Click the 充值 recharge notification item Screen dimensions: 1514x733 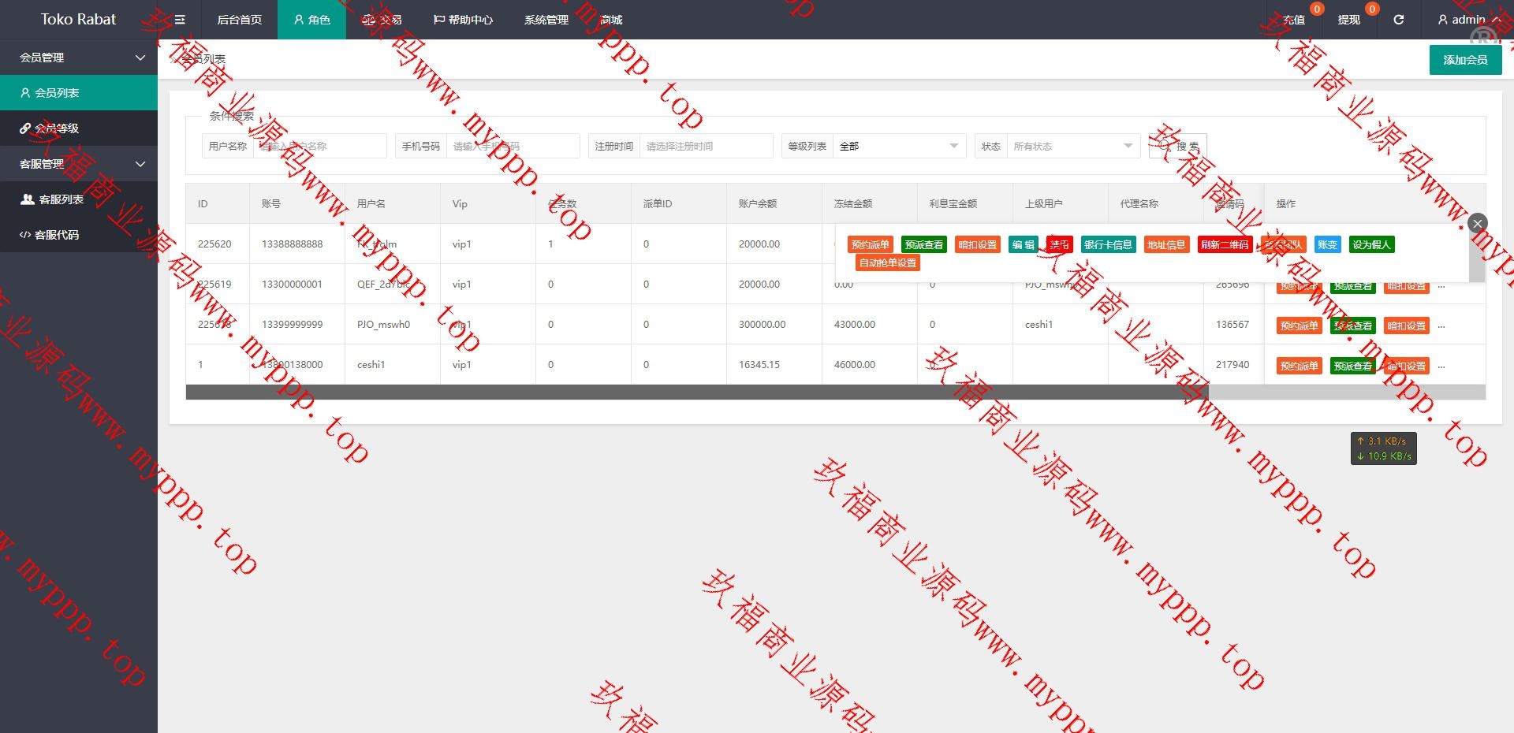(1294, 20)
